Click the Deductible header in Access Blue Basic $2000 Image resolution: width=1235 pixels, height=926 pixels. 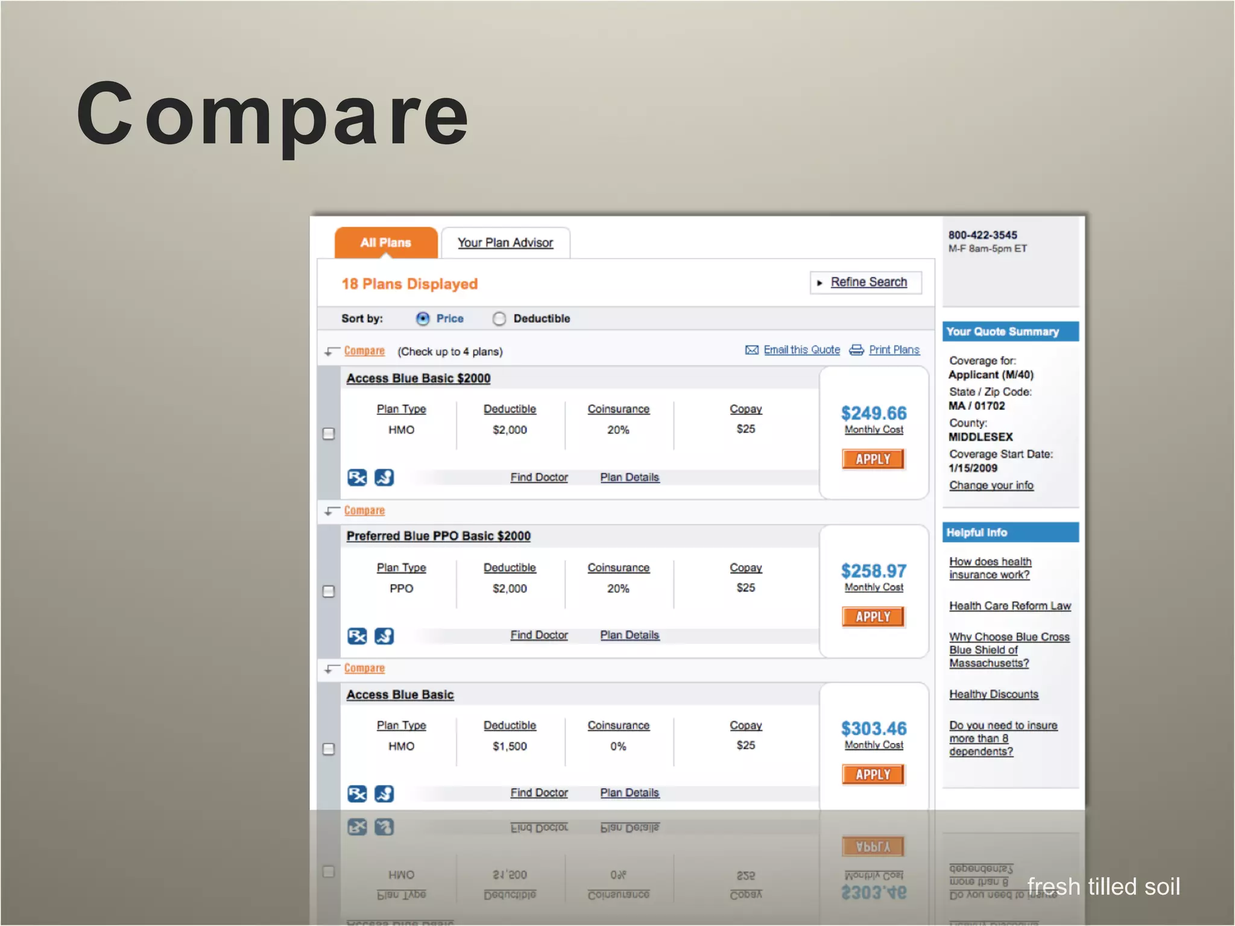[x=510, y=409]
